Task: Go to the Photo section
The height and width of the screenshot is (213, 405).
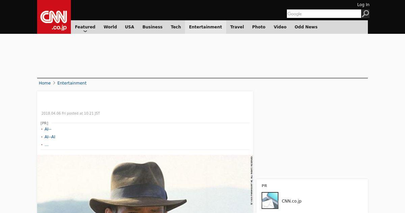Action: click(x=259, y=27)
